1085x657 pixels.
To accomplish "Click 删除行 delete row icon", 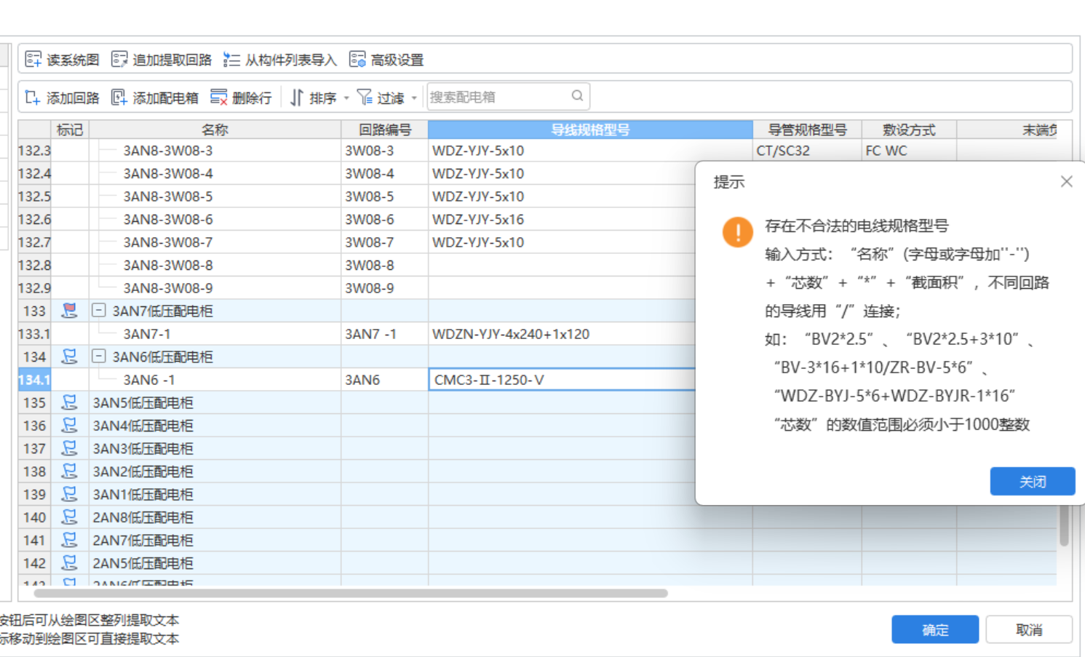I will (218, 97).
